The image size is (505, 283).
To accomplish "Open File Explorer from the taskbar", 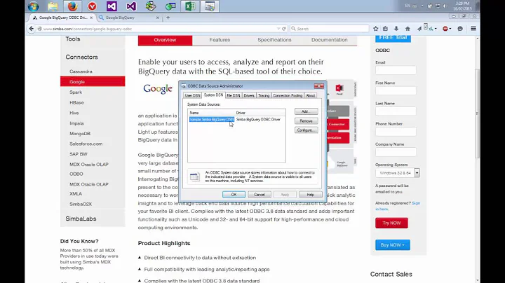I will click(x=53, y=6).
